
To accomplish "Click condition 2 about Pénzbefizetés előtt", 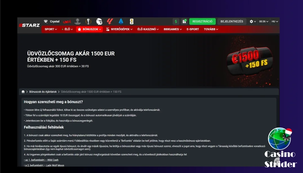I will pos(117,141).
